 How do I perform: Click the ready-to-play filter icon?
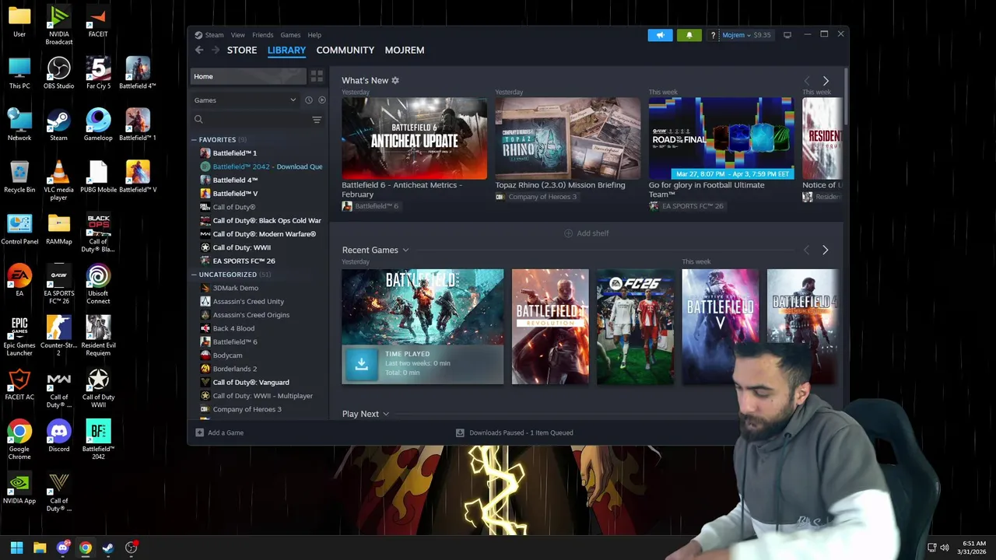321,100
